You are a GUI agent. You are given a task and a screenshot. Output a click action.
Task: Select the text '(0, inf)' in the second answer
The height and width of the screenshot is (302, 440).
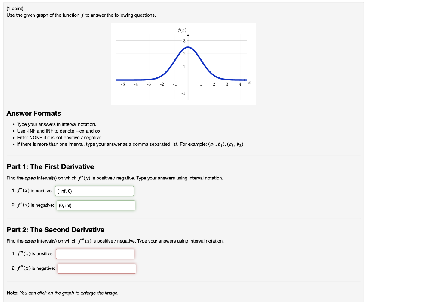tap(64, 206)
